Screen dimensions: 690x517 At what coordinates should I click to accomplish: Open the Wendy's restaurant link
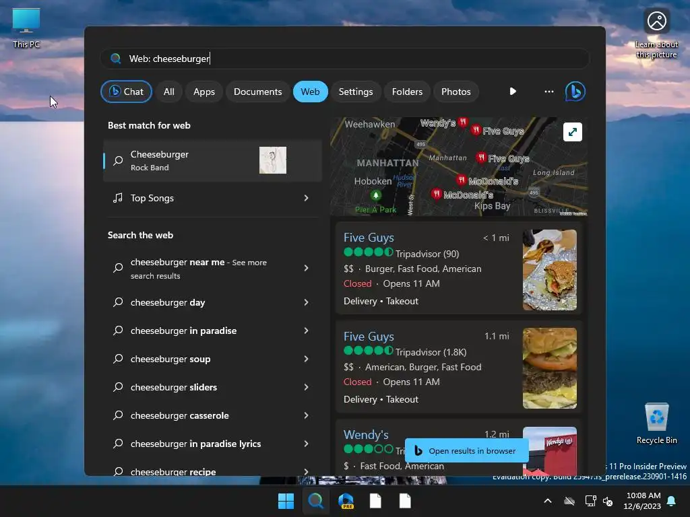tap(366, 435)
